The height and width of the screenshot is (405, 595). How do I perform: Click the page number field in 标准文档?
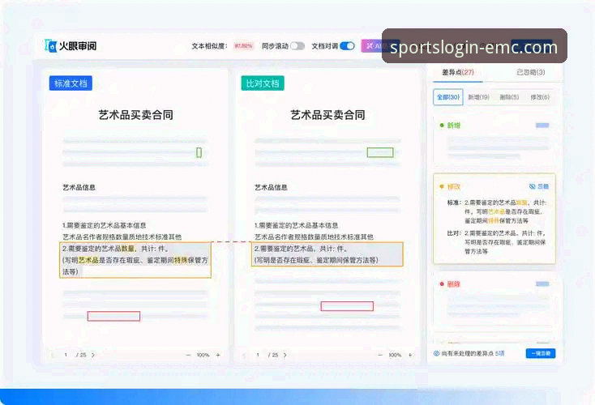66,356
